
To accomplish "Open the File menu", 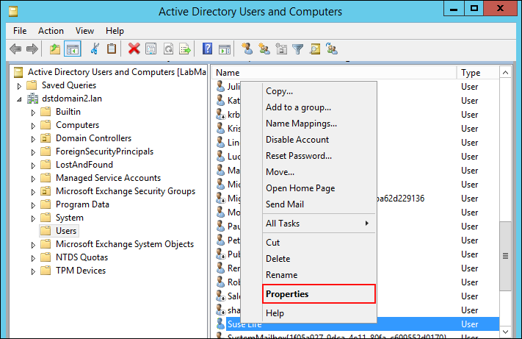I will point(20,31).
